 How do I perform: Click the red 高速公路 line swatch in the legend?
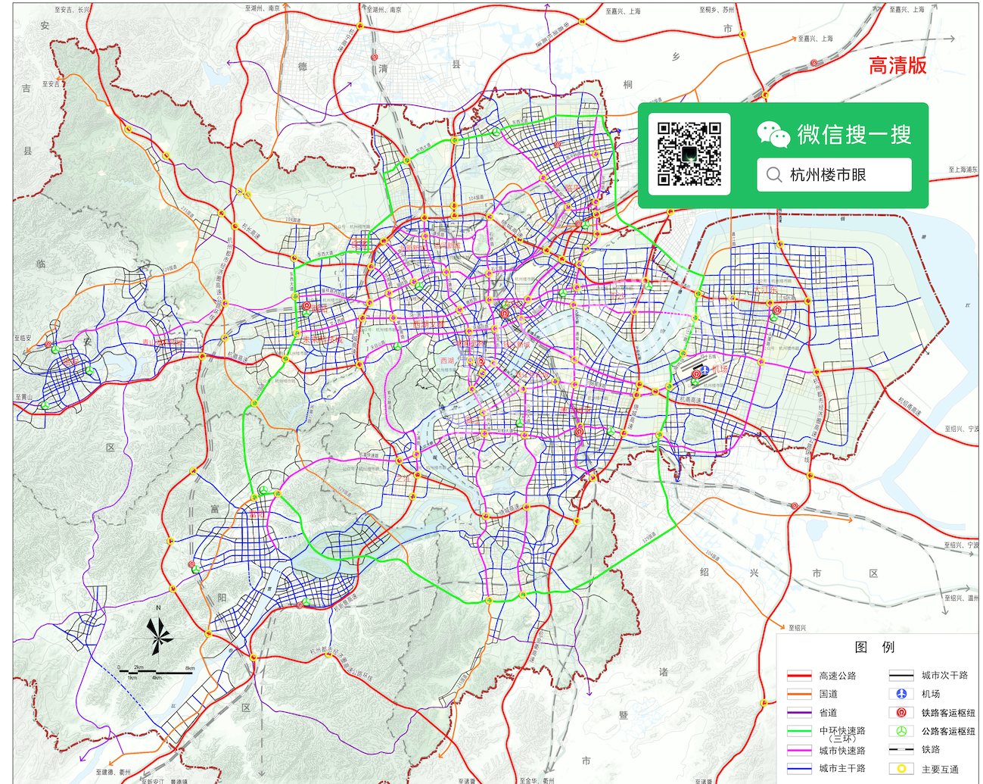(x=799, y=675)
